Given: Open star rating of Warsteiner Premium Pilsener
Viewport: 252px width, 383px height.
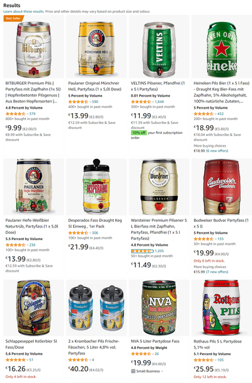Looking at the screenshot, I should click(x=141, y=251).
